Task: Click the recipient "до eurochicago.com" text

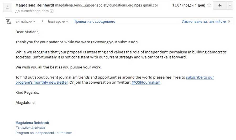Action: click(x=32, y=11)
